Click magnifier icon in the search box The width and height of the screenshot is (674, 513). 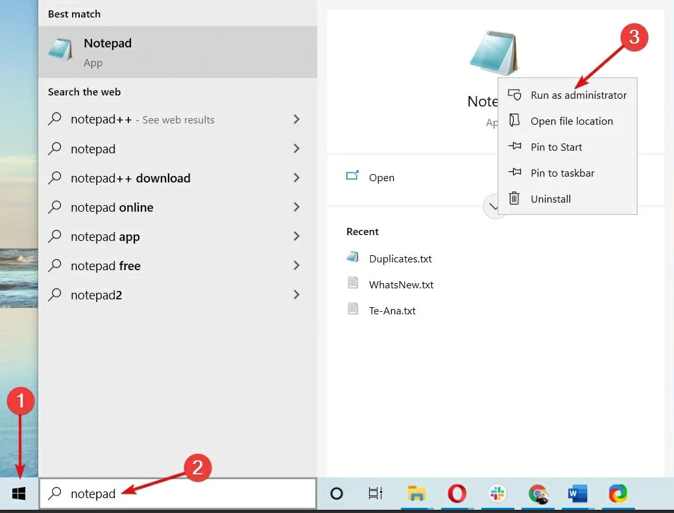(54, 494)
